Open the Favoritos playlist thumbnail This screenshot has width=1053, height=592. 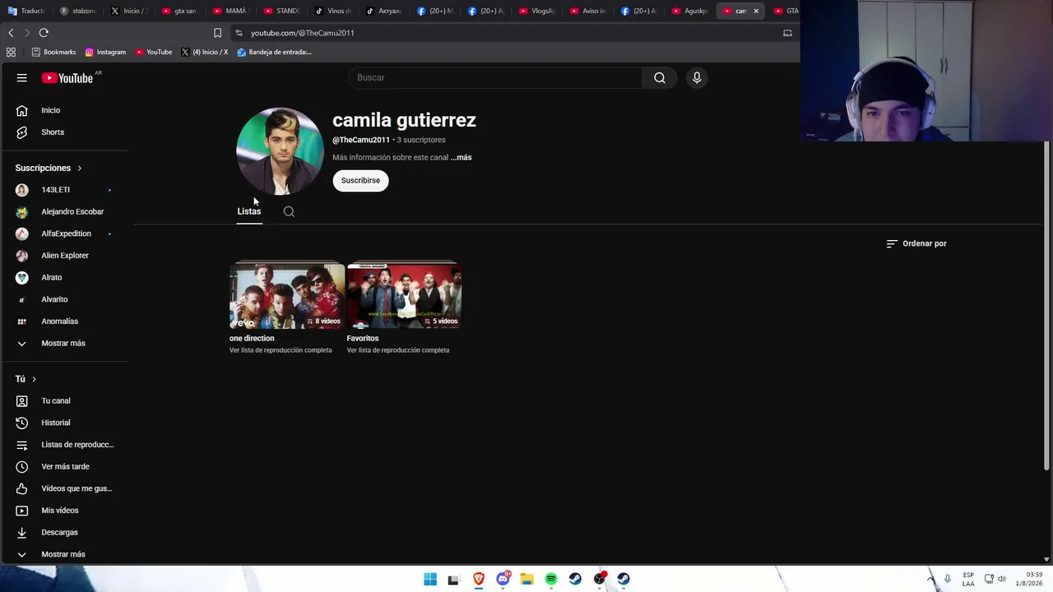point(404,296)
